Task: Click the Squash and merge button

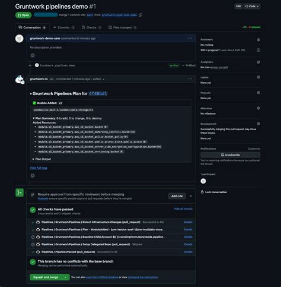Action: [46, 277]
